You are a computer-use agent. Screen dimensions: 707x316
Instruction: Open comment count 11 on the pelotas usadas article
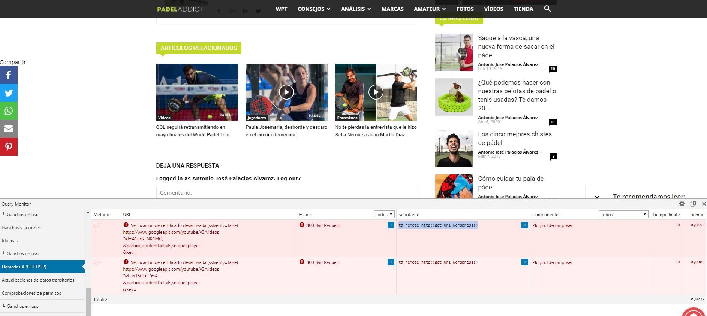point(553,122)
